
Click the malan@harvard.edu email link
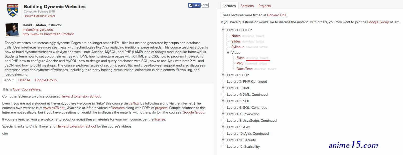pyautogui.click(x=38, y=29)
